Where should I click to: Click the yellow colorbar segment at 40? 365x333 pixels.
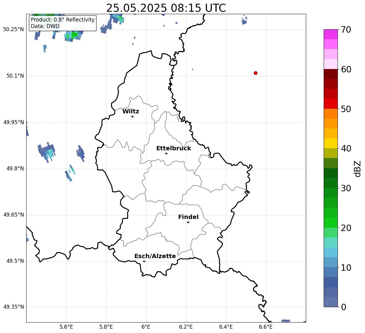click(330, 143)
